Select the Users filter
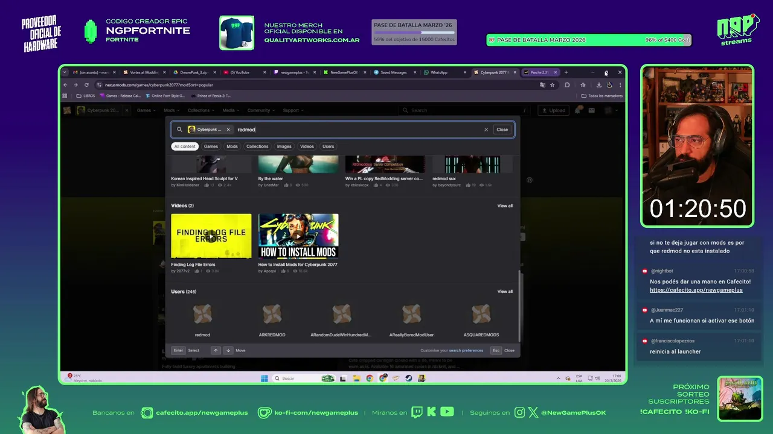The width and height of the screenshot is (773, 434). [x=328, y=146]
